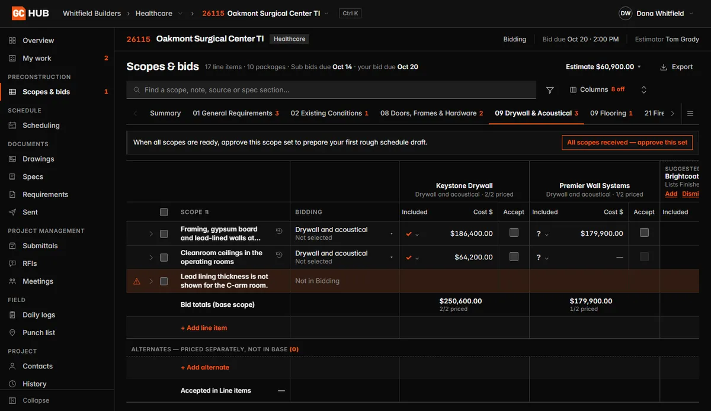Open RFIs page
Screen dimensions: 711x411
[x=30, y=263]
